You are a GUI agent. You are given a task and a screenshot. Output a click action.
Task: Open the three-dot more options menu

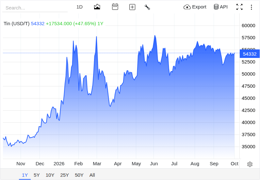click(252, 7)
